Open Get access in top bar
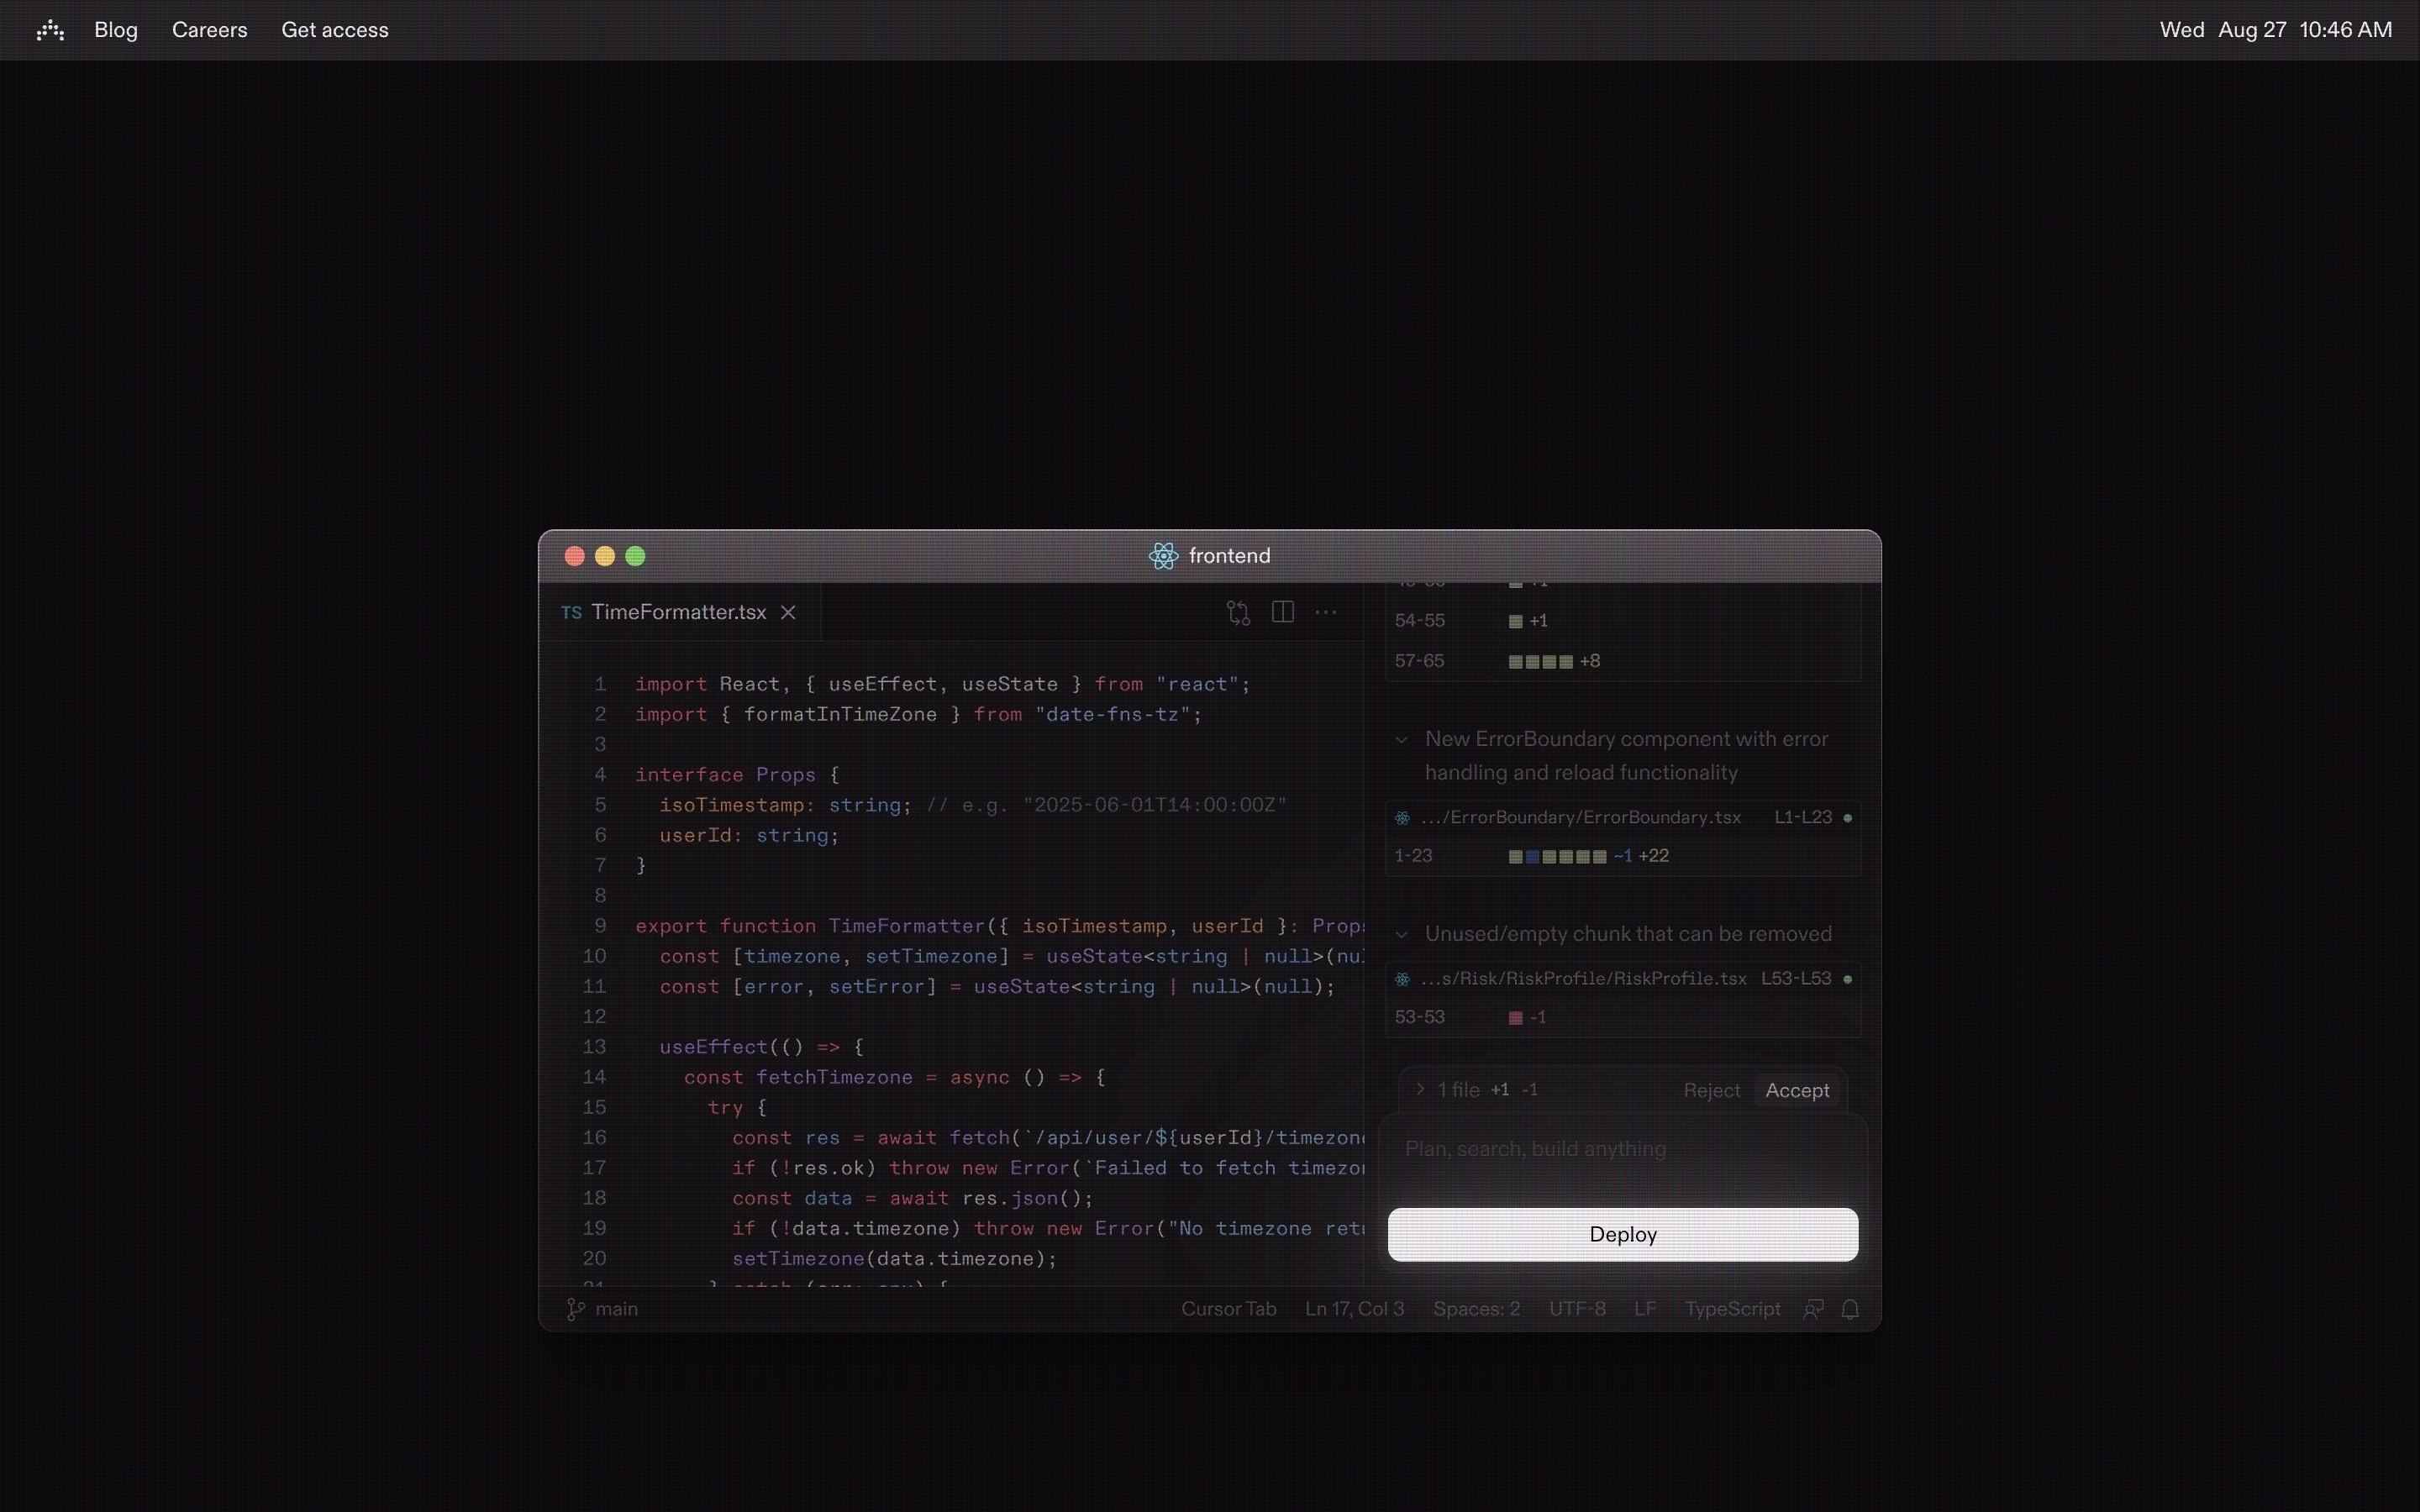2420x1512 pixels. click(334, 30)
